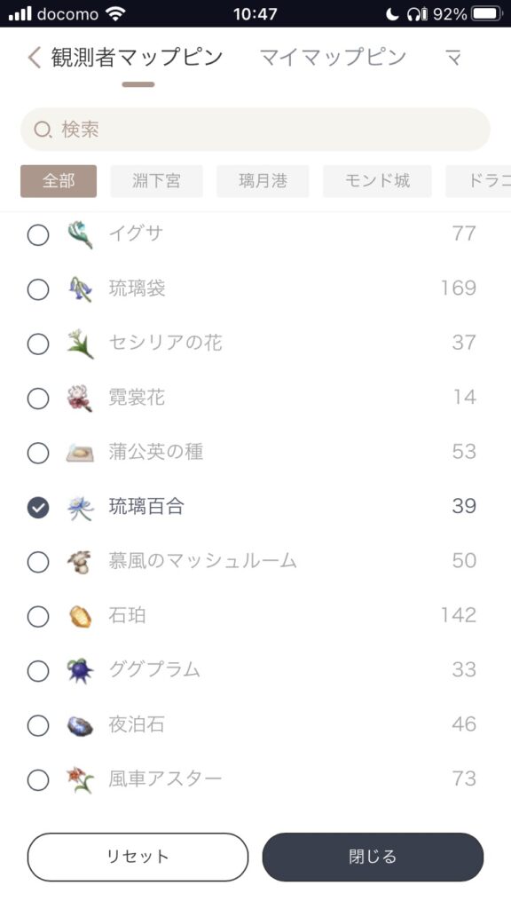The width and height of the screenshot is (511, 909).
Task: Switch to the マイマップピン tab
Action: point(333,58)
